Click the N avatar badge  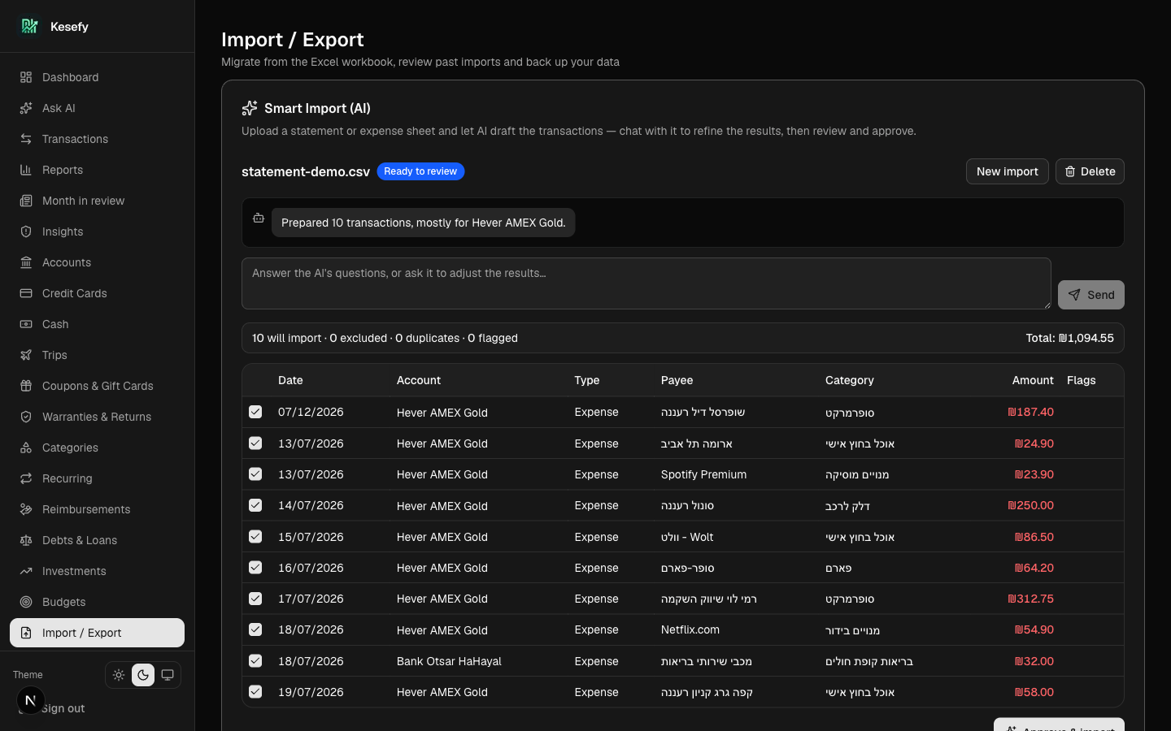pyautogui.click(x=30, y=700)
